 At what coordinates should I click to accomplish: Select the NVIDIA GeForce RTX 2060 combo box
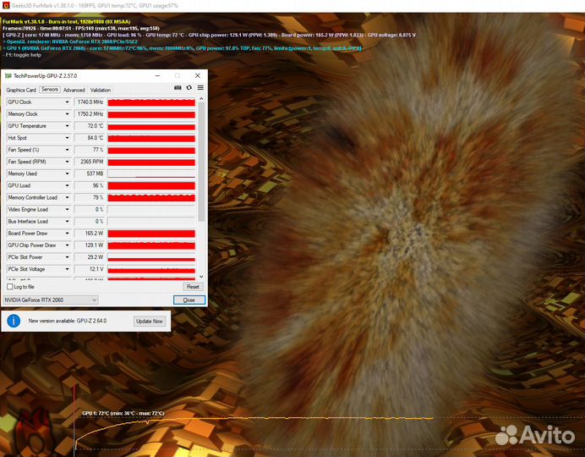click(x=51, y=300)
